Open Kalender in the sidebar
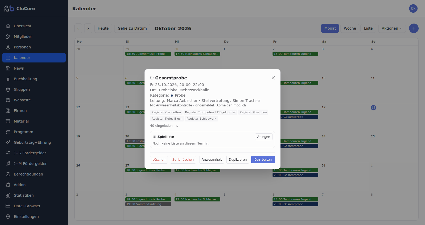425x225 pixels. [x=34, y=58]
